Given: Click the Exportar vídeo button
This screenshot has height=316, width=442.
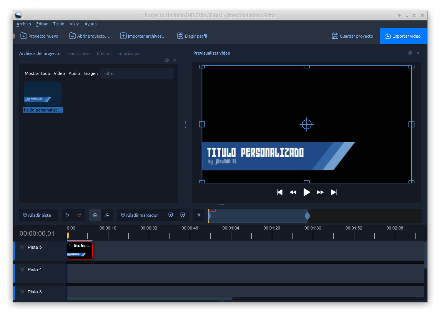Looking at the screenshot, I should pyautogui.click(x=404, y=36).
